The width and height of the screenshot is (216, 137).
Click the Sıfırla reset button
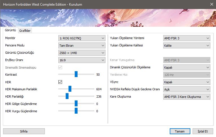click(x=24, y=131)
